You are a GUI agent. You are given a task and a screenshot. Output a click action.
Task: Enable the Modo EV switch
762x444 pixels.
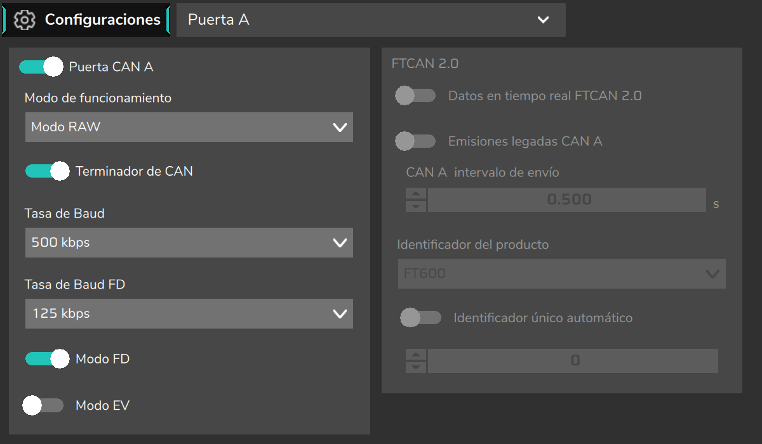click(43, 405)
